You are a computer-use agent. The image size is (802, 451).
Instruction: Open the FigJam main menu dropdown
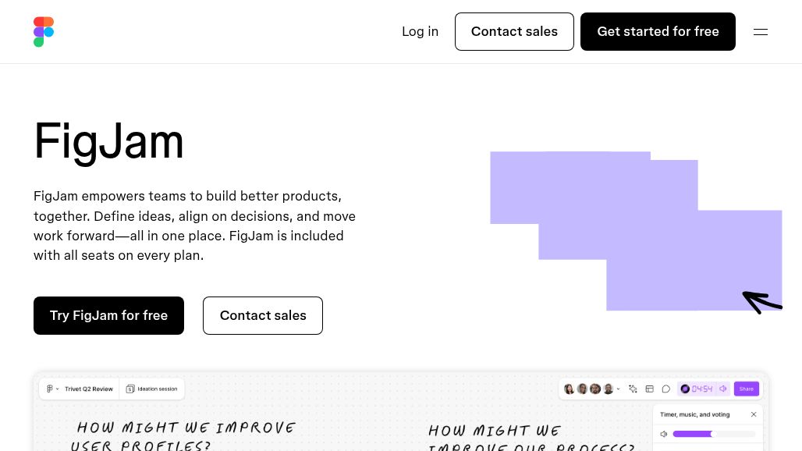[52, 389]
